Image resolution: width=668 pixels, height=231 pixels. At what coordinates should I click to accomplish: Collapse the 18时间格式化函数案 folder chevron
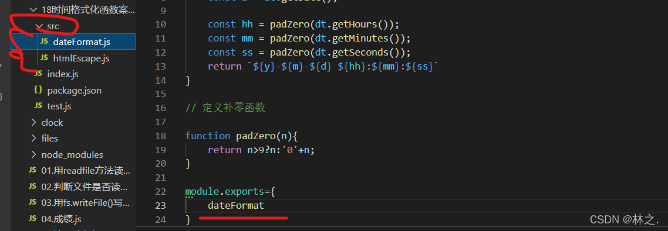pyautogui.click(x=33, y=10)
